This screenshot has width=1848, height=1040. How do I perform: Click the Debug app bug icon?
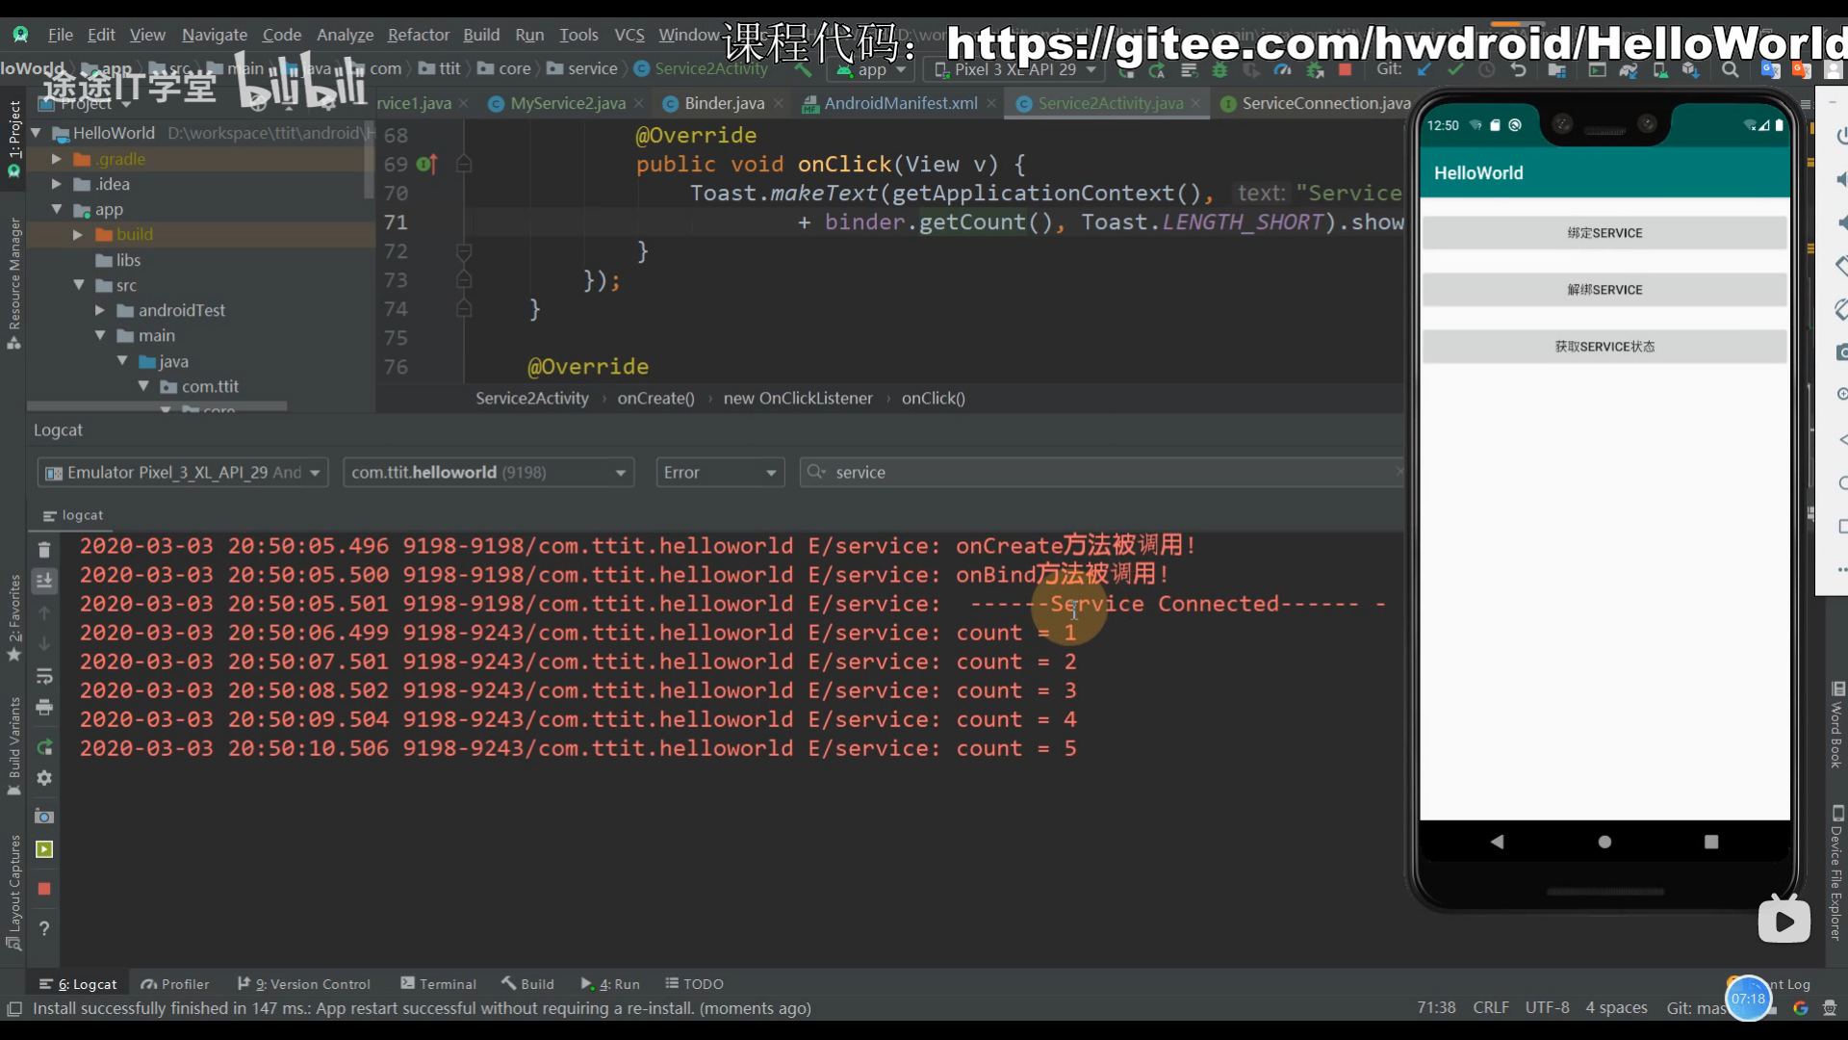pyautogui.click(x=1219, y=69)
